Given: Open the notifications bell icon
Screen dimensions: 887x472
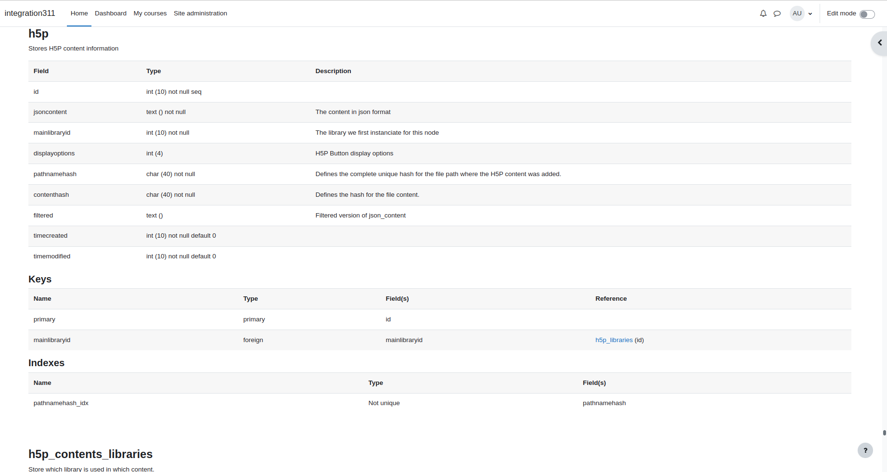Looking at the screenshot, I should pos(763,13).
